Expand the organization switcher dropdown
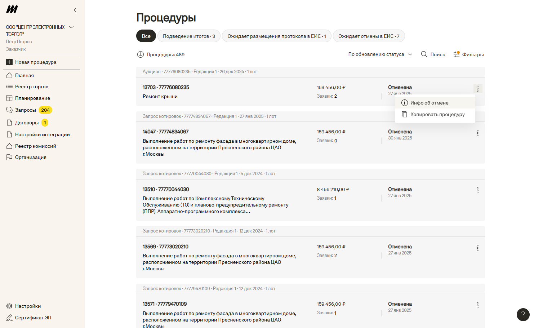534x328 pixels. [71, 27]
